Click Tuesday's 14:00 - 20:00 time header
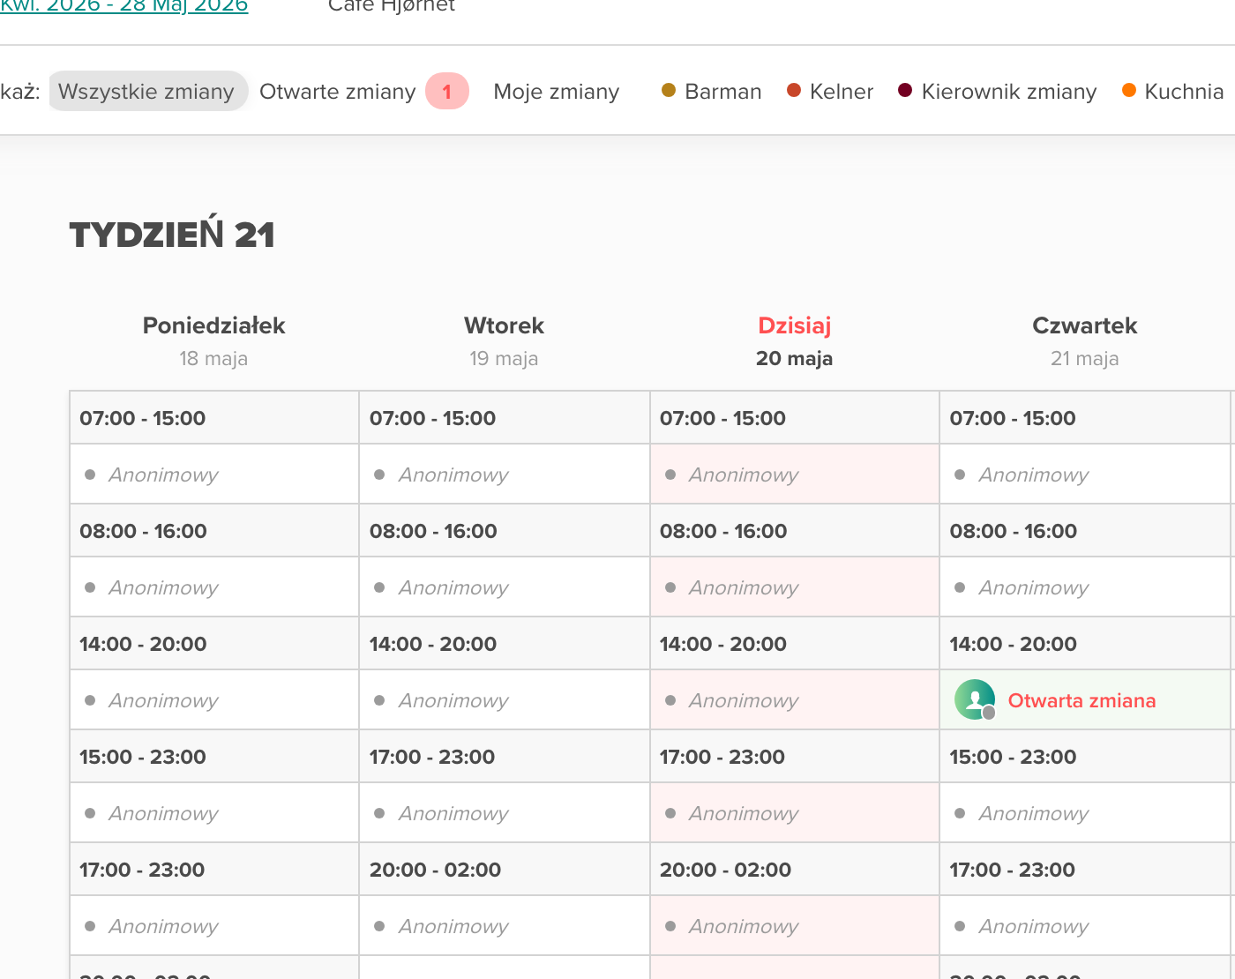 [505, 644]
